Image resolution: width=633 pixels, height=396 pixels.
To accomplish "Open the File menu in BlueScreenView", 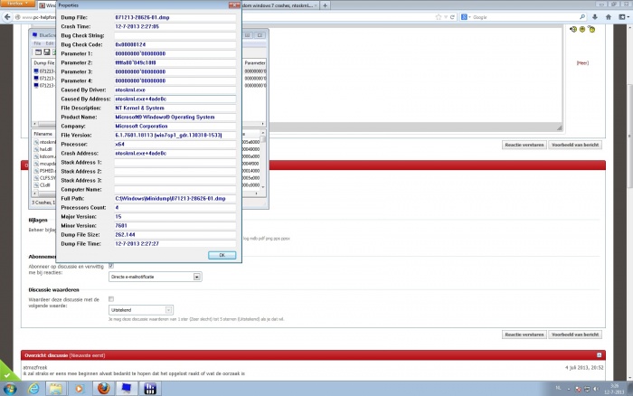I will pos(38,43).
